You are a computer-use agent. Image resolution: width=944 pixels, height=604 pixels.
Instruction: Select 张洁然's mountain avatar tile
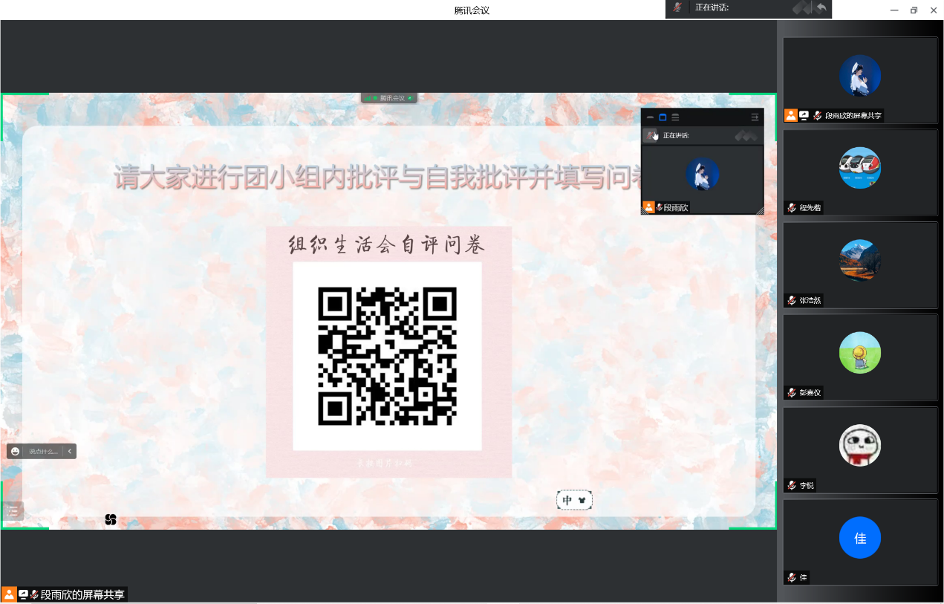pyautogui.click(x=860, y=261)
